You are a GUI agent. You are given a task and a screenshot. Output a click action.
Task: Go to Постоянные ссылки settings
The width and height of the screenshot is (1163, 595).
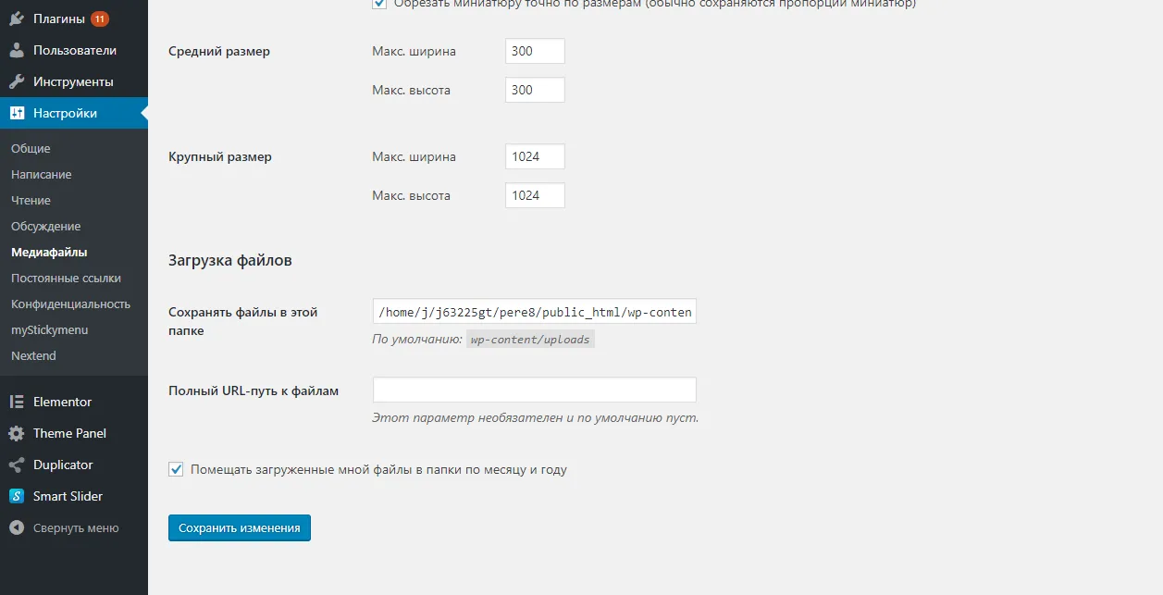click(66, 278)
